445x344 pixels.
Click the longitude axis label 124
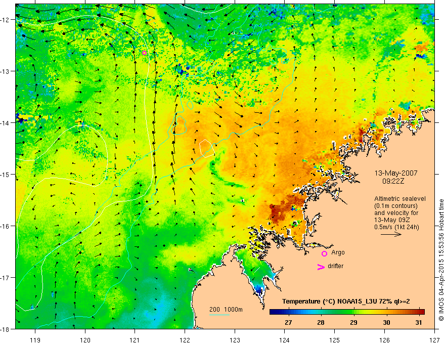(x=285, y=340)
